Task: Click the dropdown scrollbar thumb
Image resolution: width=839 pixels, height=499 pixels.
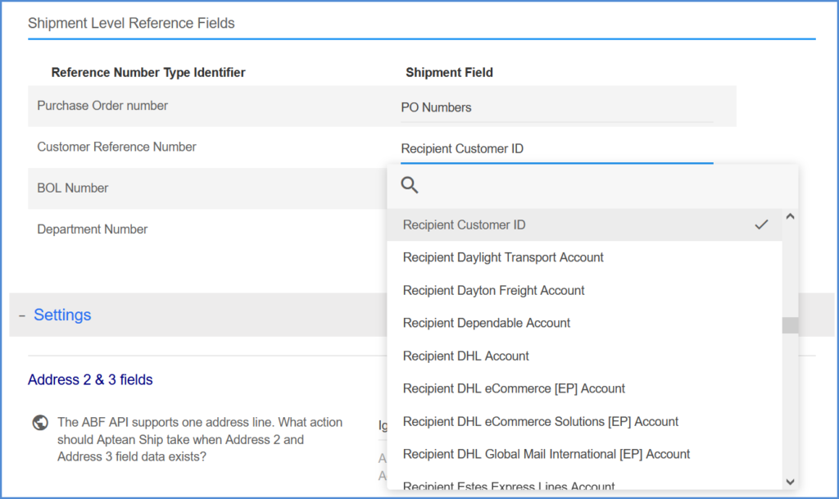Action: click(789, 325)
